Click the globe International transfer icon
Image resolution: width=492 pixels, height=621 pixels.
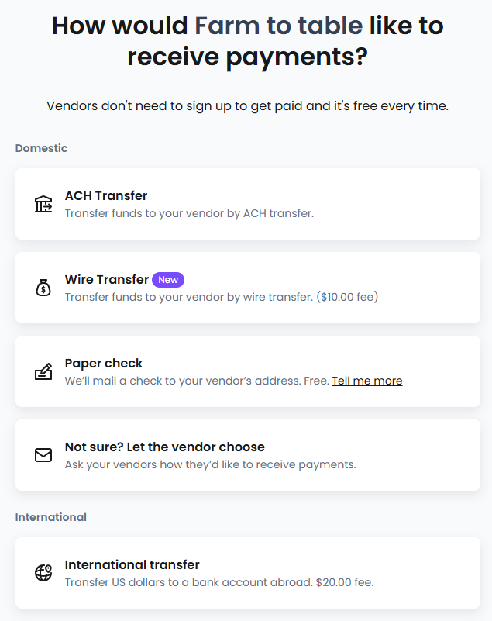click(x=43, y=573)
